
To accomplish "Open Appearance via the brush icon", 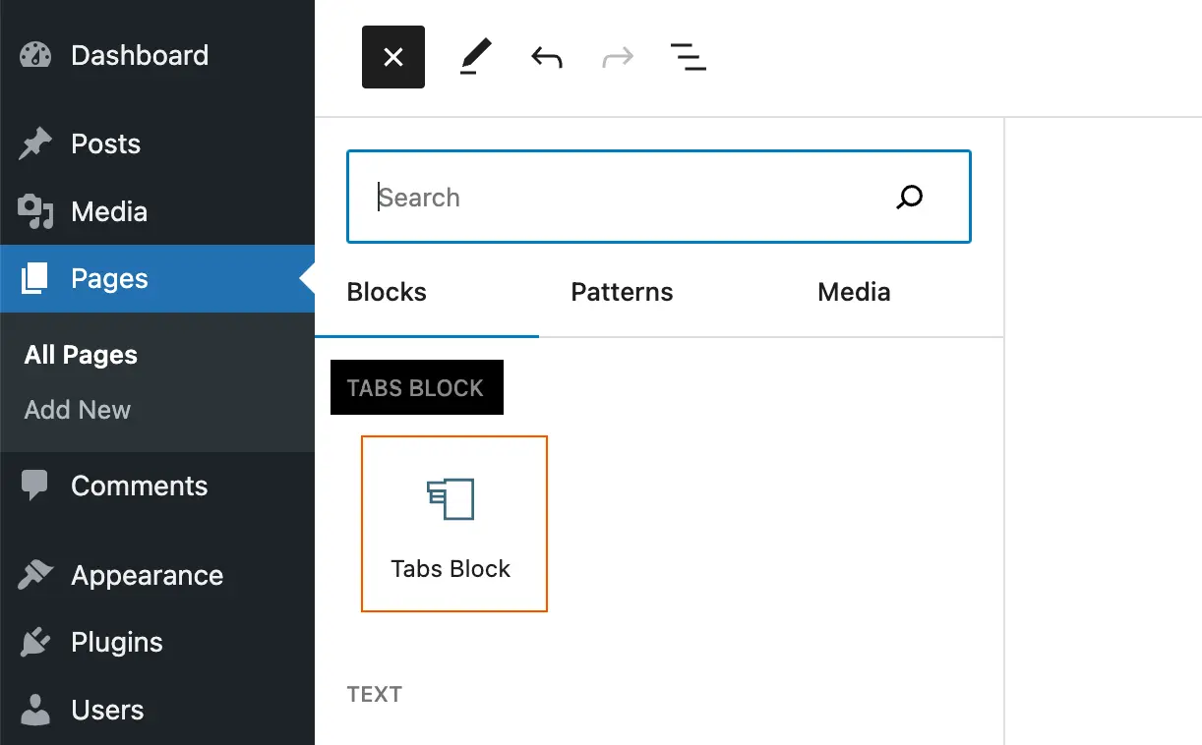I will pos(34,575).
